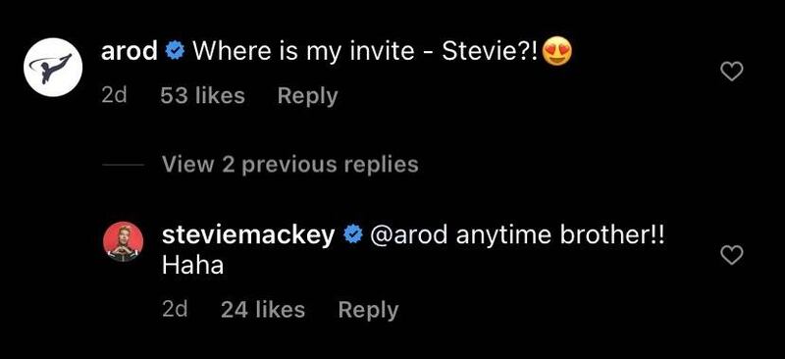Click the heart-eyes emoji in arod's comment

556,52
